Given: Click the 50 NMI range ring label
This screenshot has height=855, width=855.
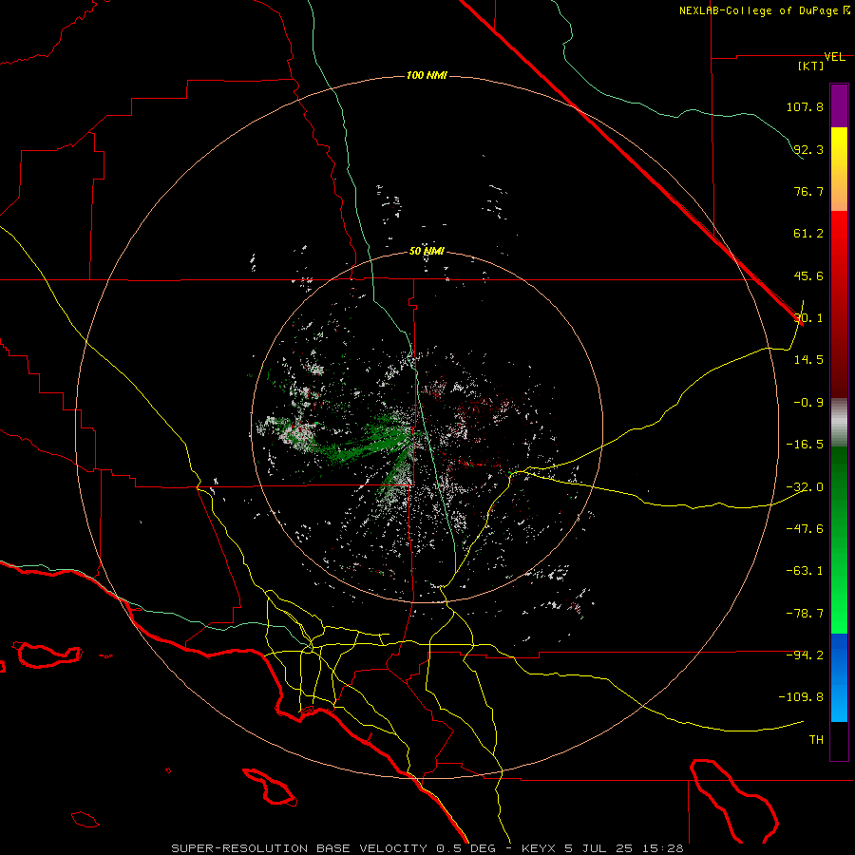Looking at the screenshot, I should 427,251.
